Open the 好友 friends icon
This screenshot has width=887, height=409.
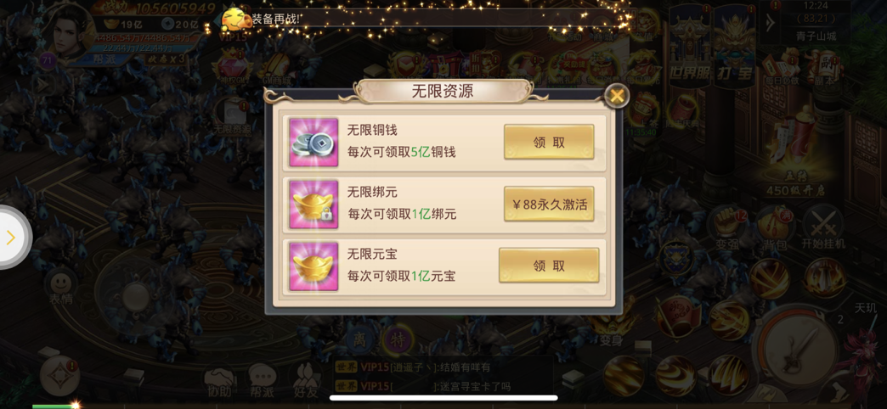[306, 379]
